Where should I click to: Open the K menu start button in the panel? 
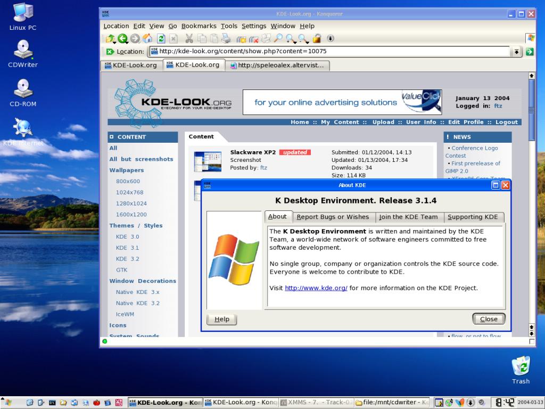click(7, 403)
